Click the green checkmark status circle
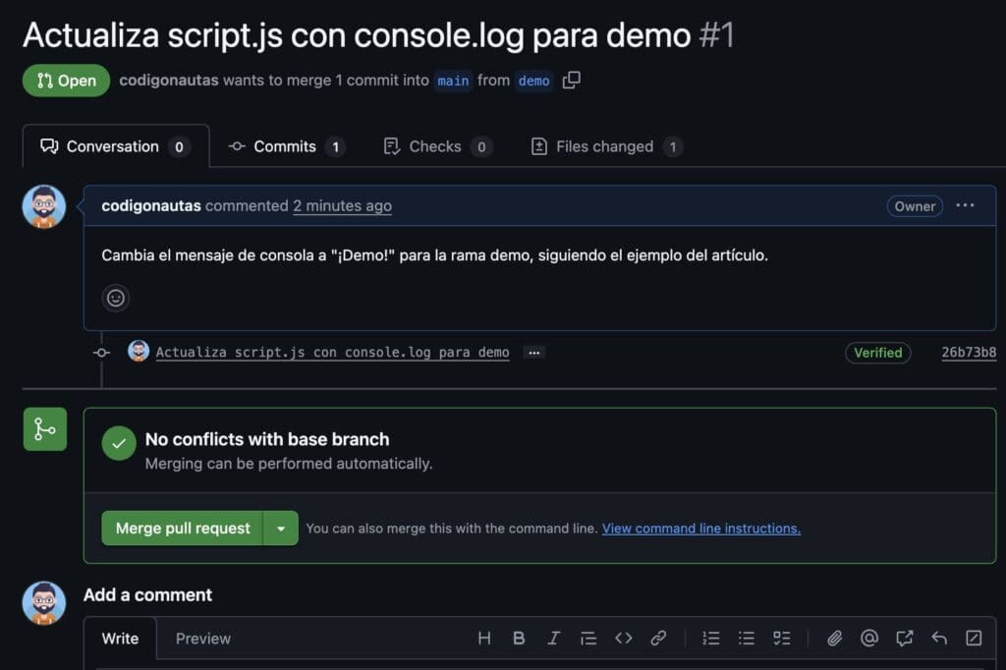 (119, 443)
